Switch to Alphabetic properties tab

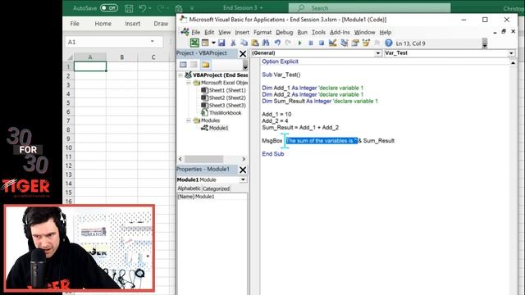[189, 188]
